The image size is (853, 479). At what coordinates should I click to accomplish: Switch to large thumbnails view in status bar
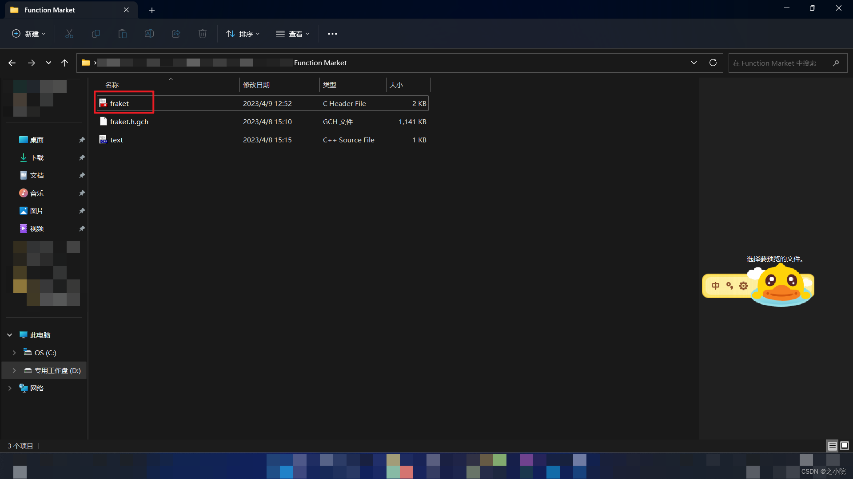(844, 446)
